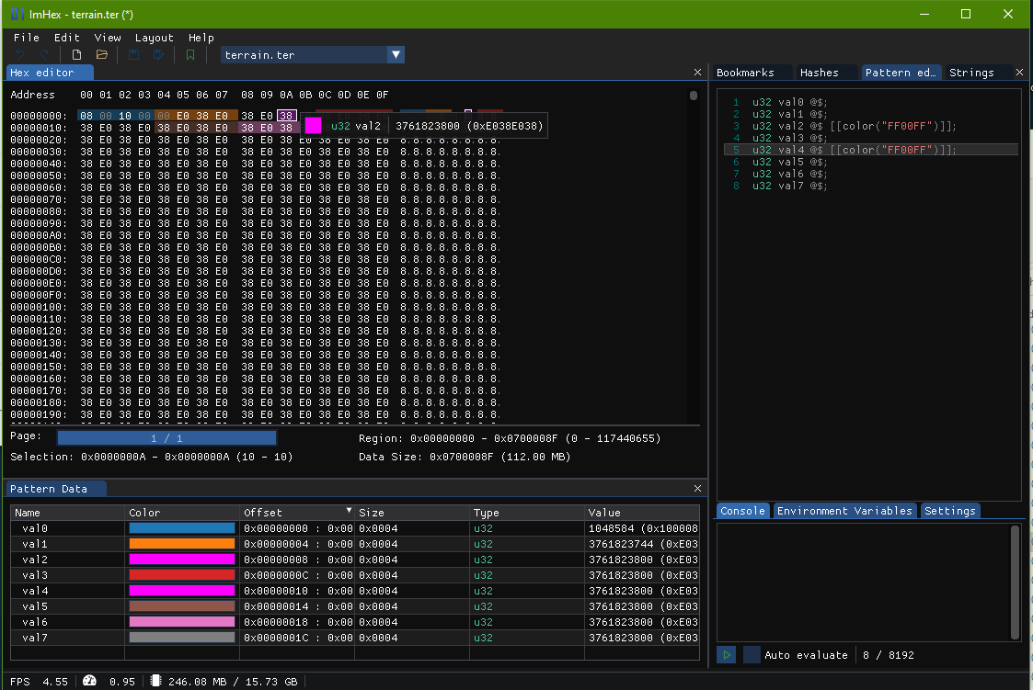Toggle the Auto evaluate checkbox

752,655
